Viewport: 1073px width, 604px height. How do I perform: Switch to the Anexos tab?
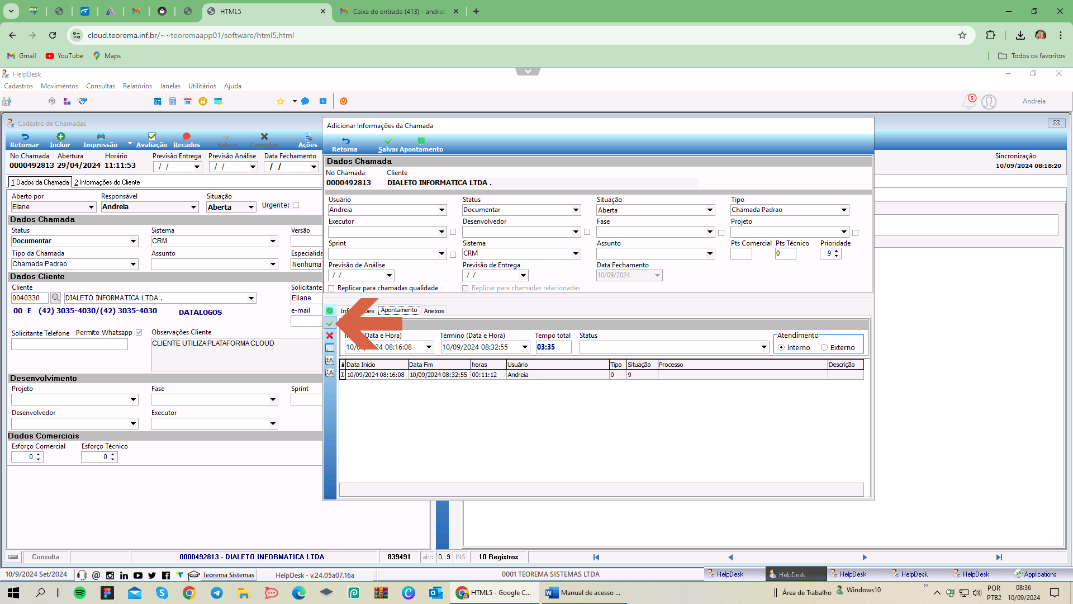click(x=434, y=311)
